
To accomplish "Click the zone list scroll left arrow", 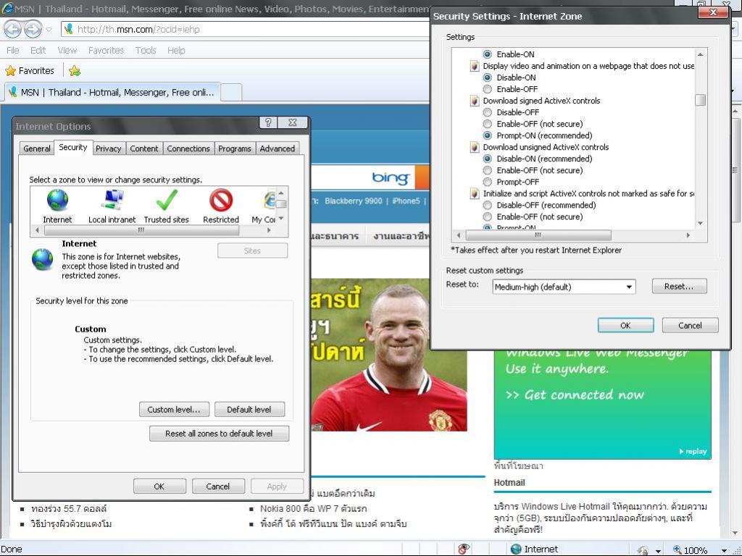I will coord(38,230).
